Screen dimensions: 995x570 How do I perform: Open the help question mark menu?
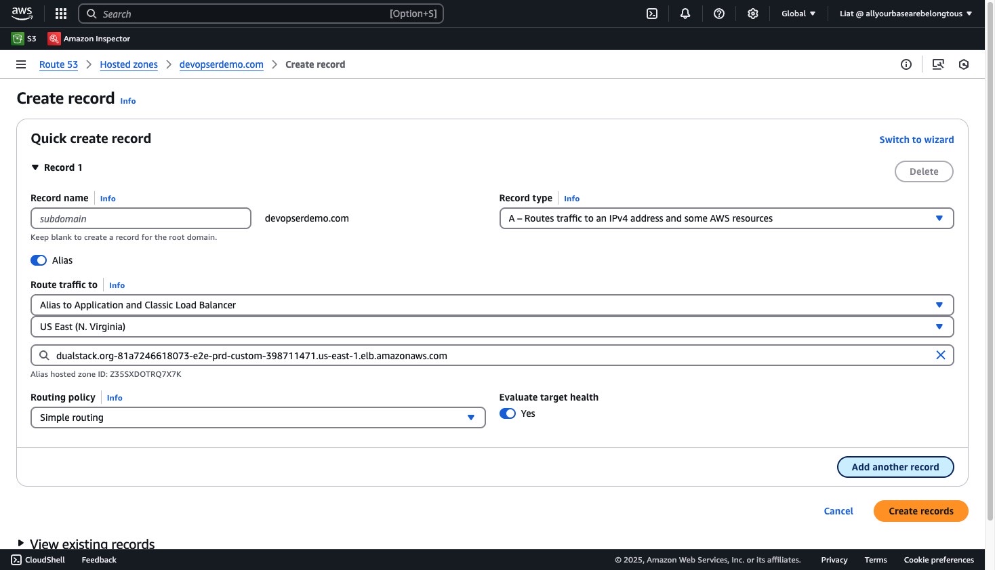pyautogui.click(x=719, y=14)
